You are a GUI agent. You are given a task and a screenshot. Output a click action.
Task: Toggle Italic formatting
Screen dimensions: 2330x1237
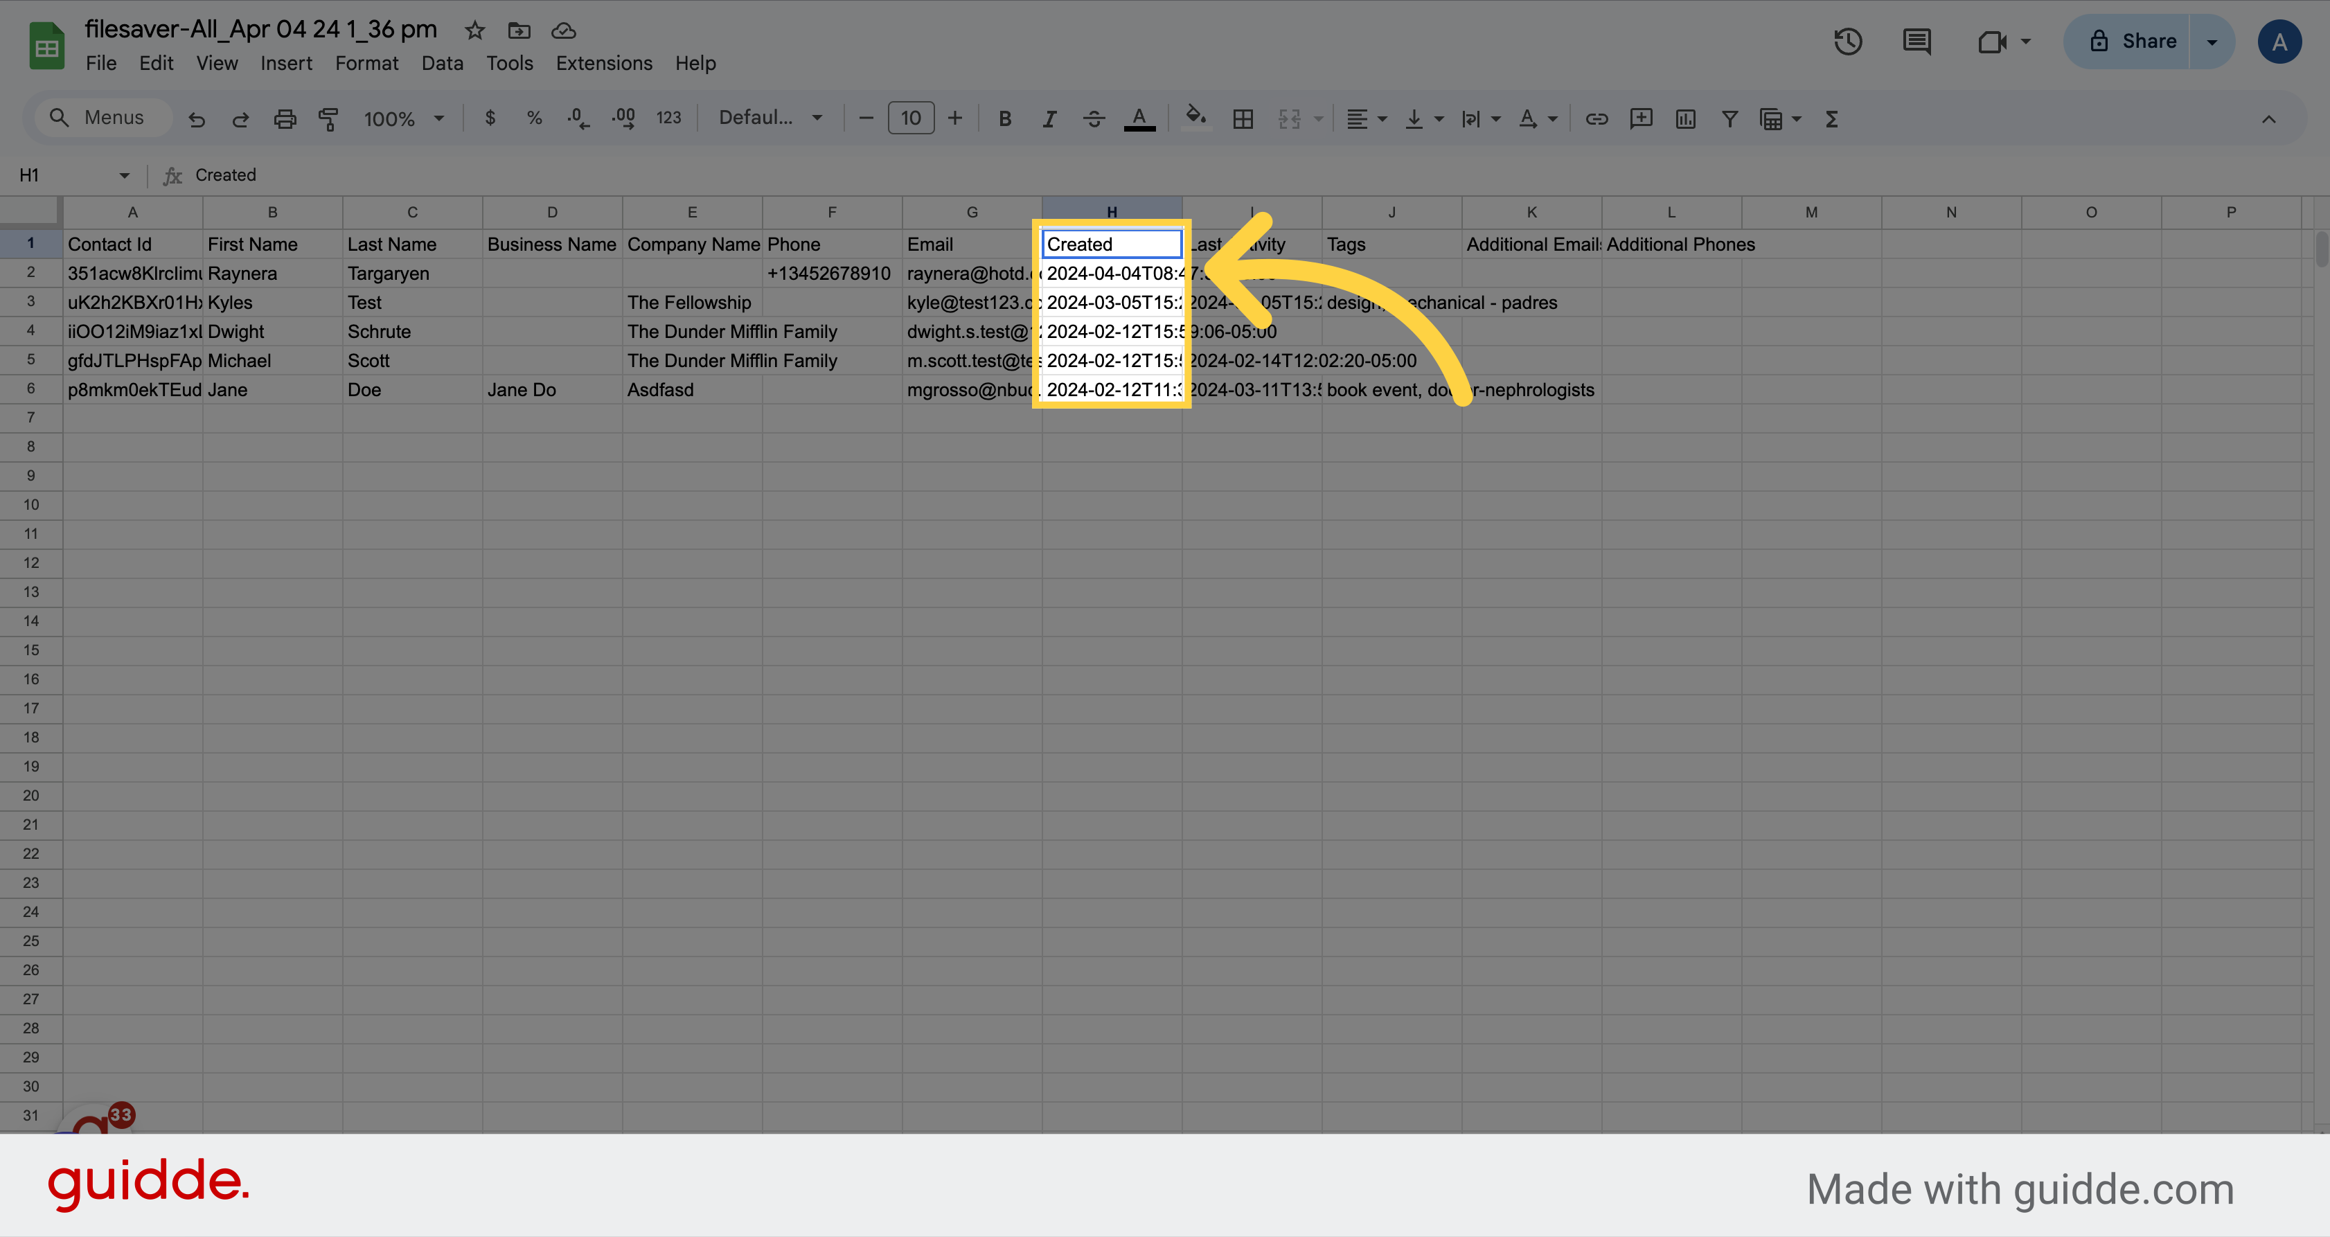point(1049,118)
